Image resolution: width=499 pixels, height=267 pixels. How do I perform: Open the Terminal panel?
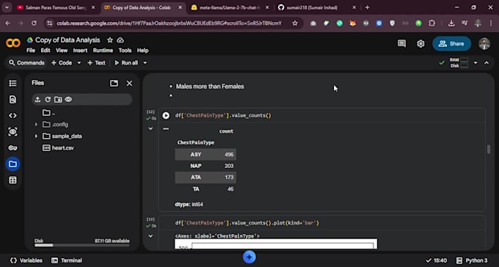pos(67,260)
